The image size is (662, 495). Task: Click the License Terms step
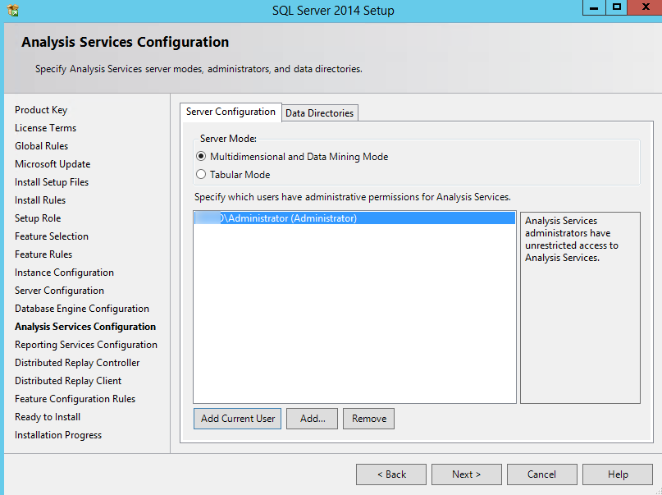pos(46,128)
